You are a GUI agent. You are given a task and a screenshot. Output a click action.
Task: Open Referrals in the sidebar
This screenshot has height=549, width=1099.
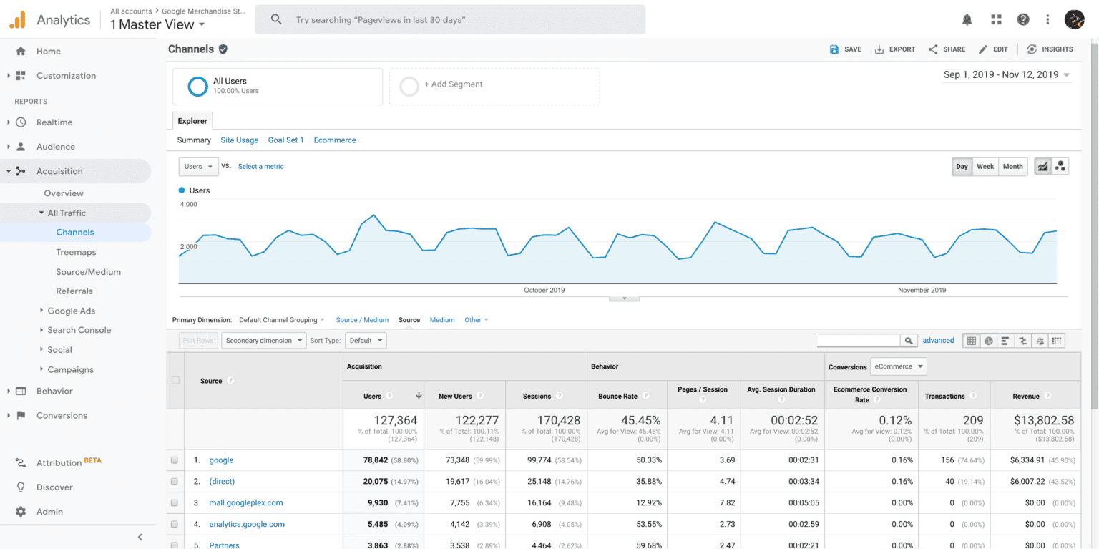tap(74, 291)
